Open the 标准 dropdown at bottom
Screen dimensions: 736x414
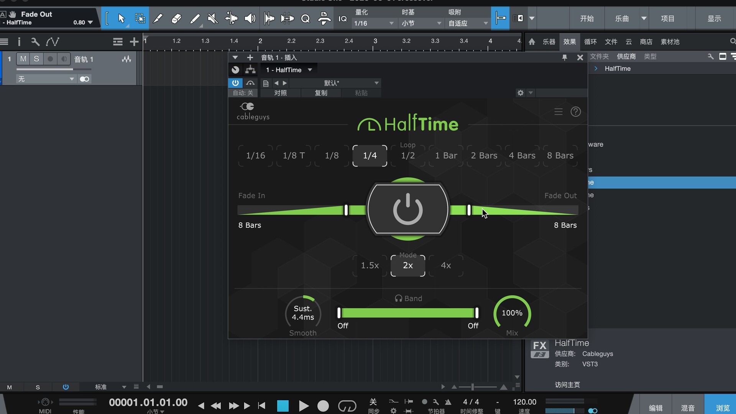pyautogui.click(x=110, y=387)
